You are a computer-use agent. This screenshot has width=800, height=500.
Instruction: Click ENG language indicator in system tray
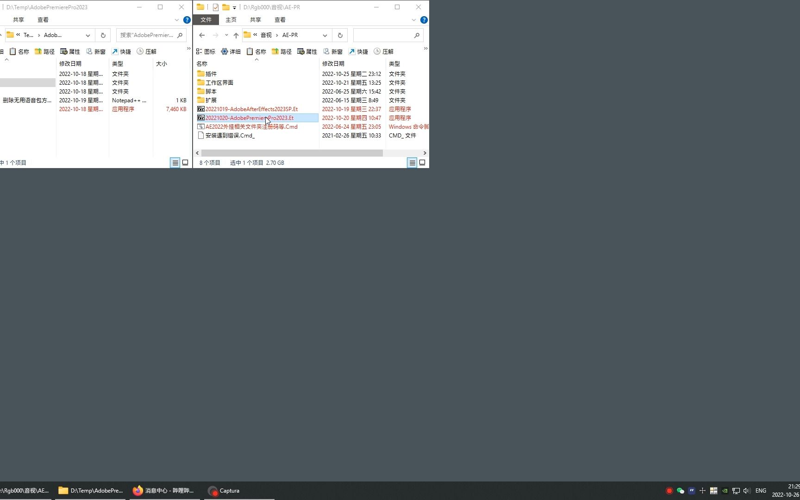coord(761,491)
